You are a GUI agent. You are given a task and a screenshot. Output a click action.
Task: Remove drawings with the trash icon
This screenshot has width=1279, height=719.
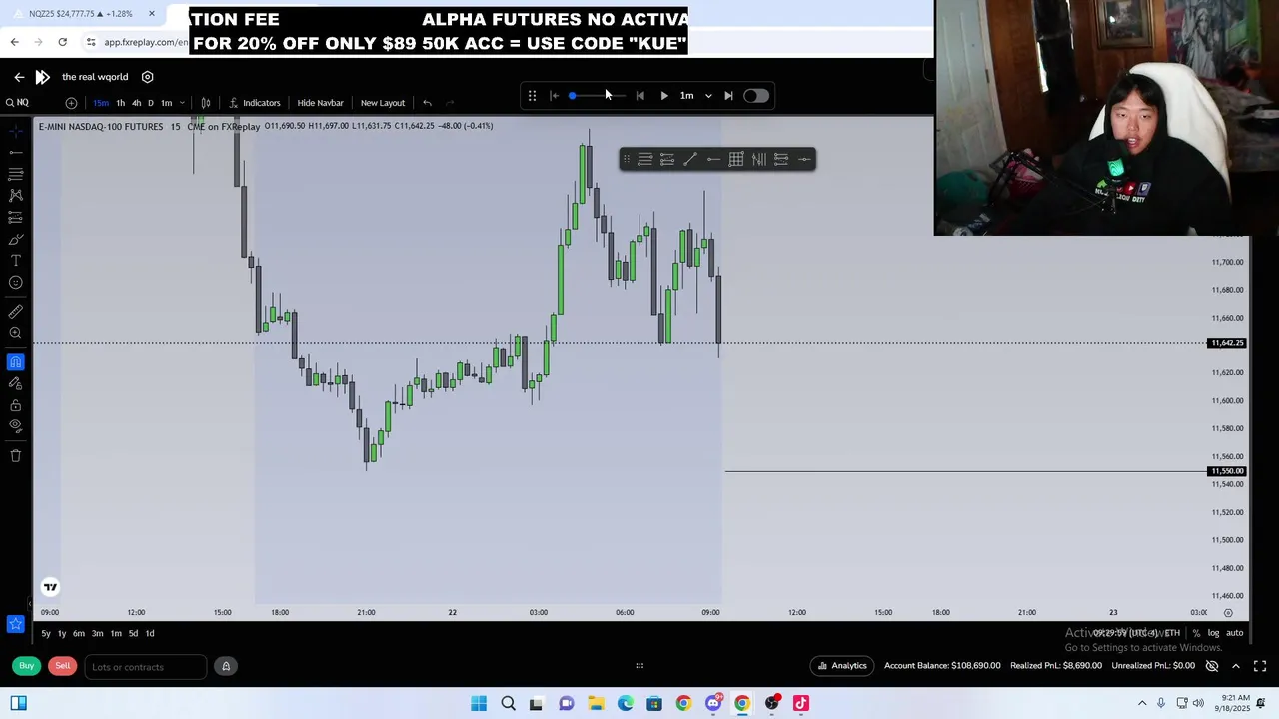16,455
